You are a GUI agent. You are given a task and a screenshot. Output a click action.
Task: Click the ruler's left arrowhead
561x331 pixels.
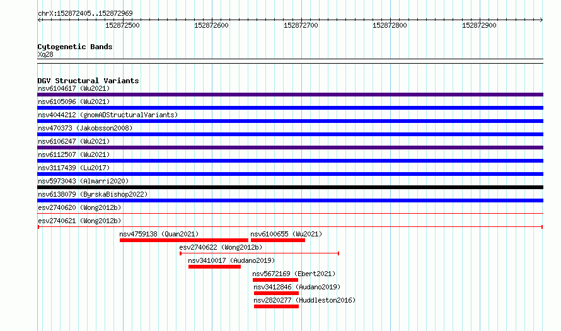(39, 20)
